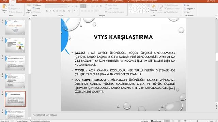Click the 'Ne yapmak istediğinizi söyleyin' search box
Viewport: 218px width, 122px height.
click(x=144, y=1)
